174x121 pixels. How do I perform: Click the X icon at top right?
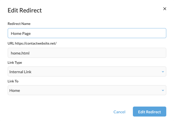click(x=165, y=9)
